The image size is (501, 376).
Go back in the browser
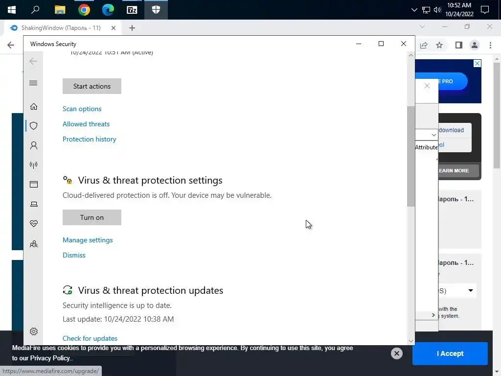(x=11, y=45)
